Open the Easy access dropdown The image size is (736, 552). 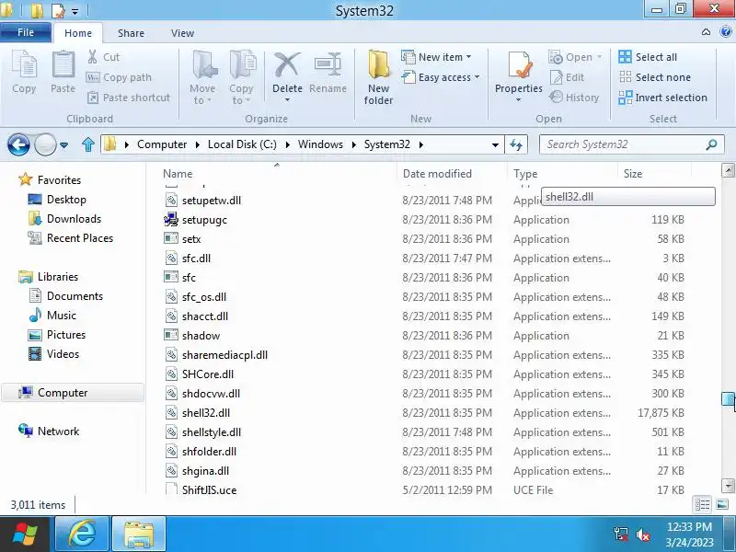[477, 77]
